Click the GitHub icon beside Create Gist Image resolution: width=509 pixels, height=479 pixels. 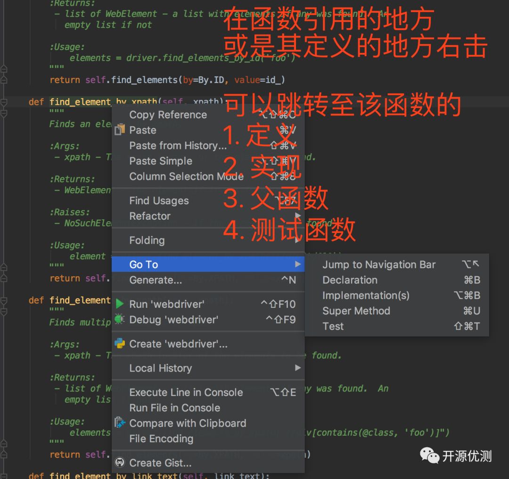120,462
